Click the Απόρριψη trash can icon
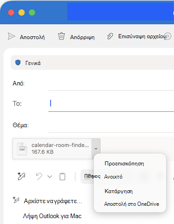174x224 pixels. pos(61,36)
